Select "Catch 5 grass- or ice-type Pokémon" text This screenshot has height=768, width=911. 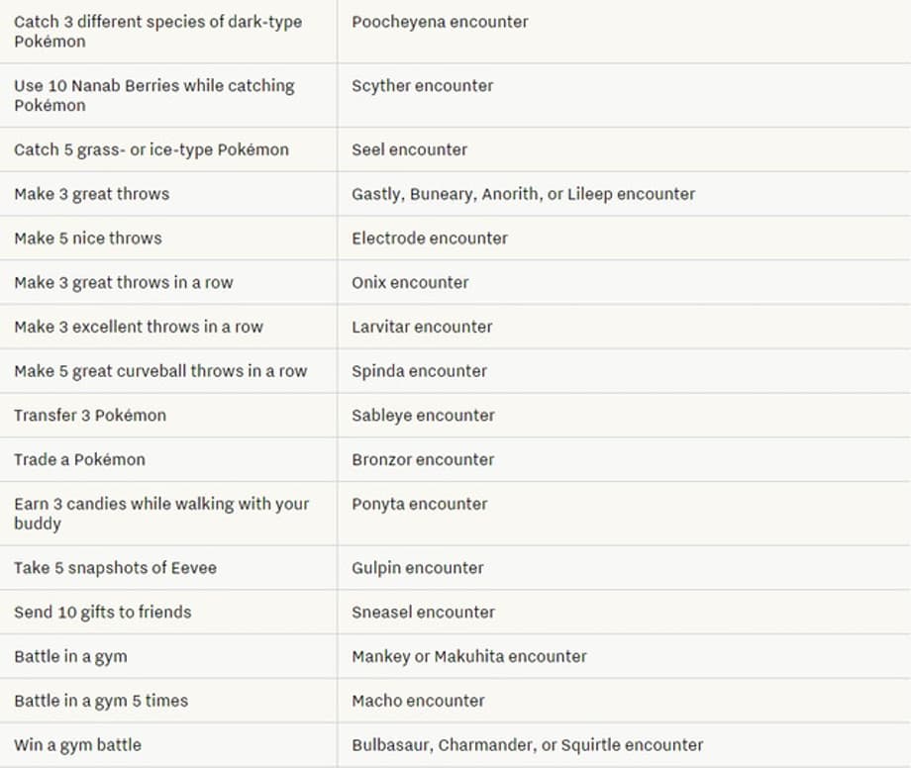pyautogui.click(x=152, y=150)
